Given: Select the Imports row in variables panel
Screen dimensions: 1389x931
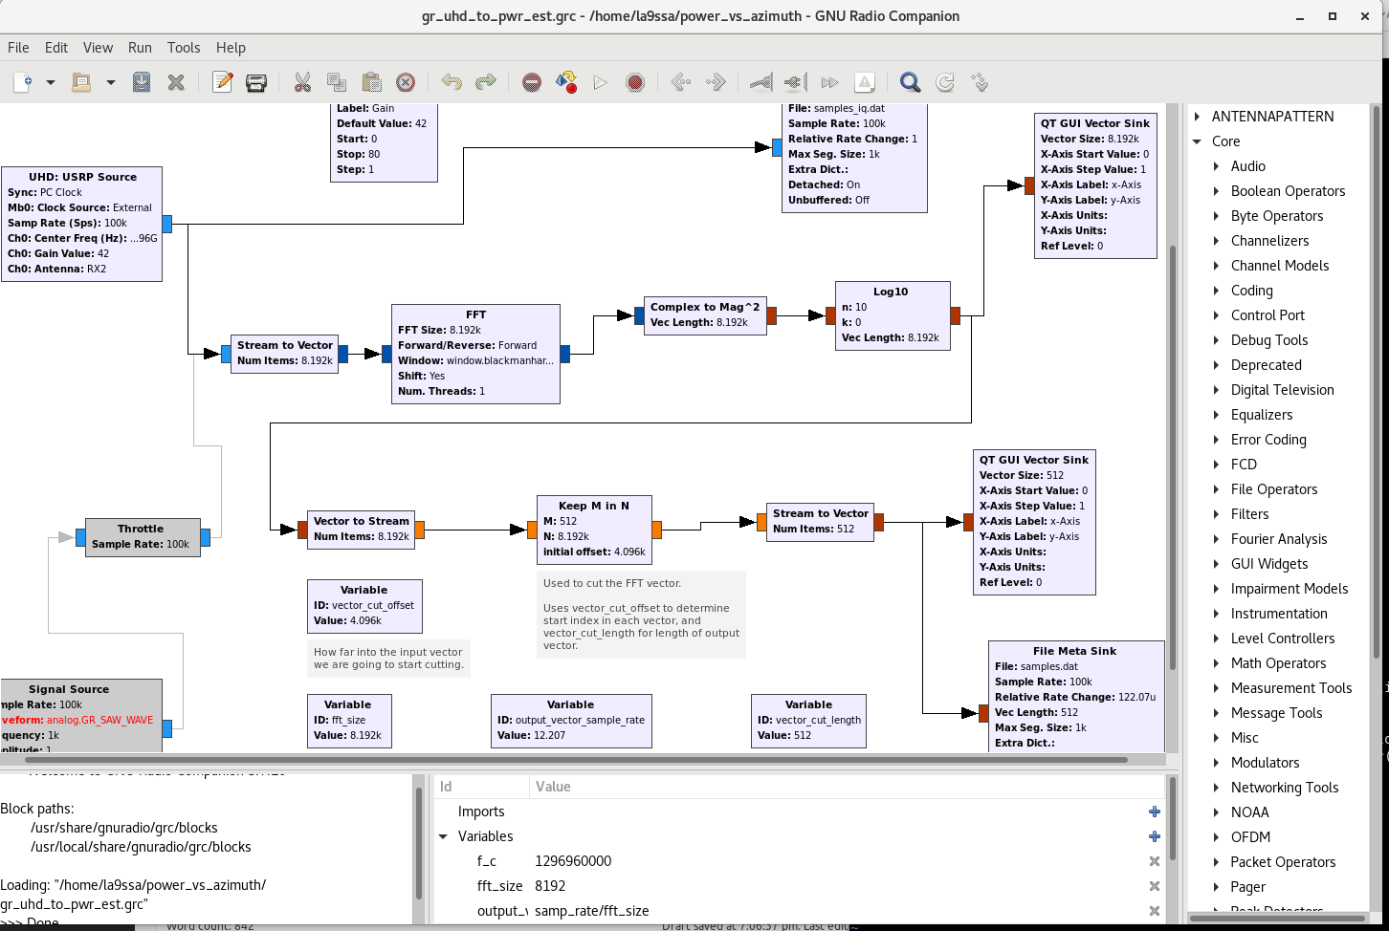Looking at the screenshot, I should click(x=481, y=812).
